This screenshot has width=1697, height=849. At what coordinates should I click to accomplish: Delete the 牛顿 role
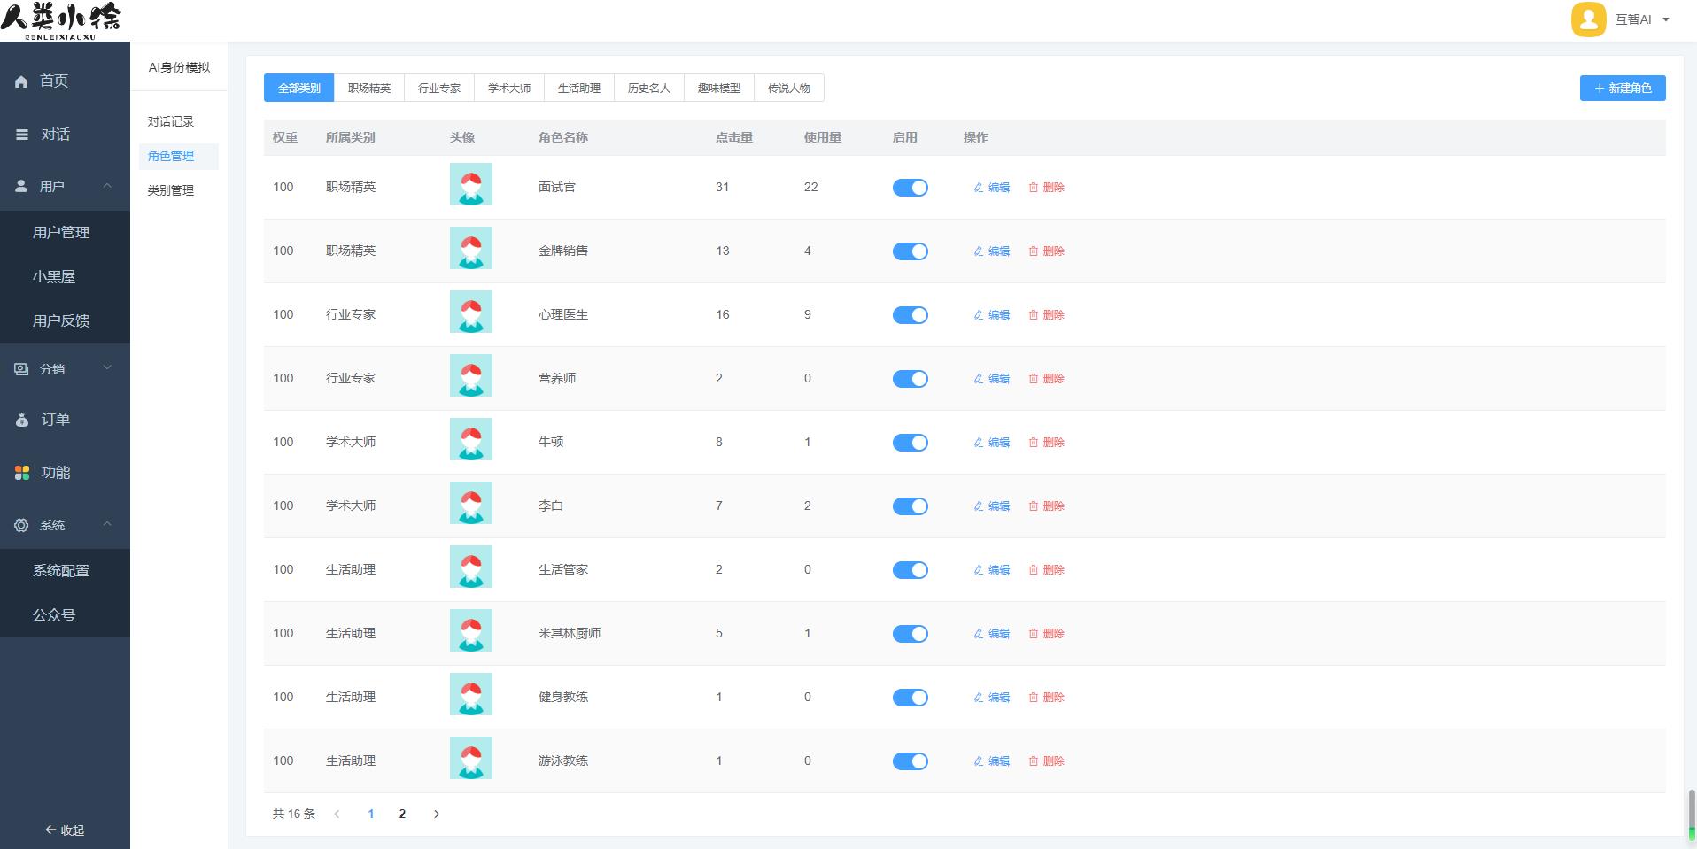point(1047,443)
